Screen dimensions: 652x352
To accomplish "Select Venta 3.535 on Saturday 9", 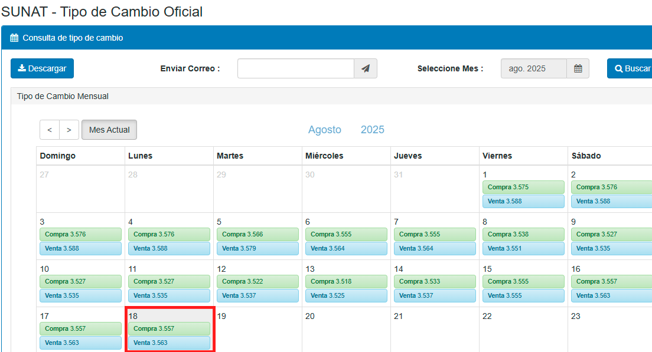I will tap(612, 249).
